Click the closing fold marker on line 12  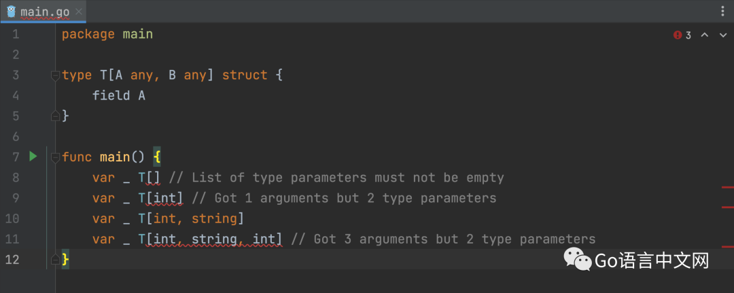56,259
